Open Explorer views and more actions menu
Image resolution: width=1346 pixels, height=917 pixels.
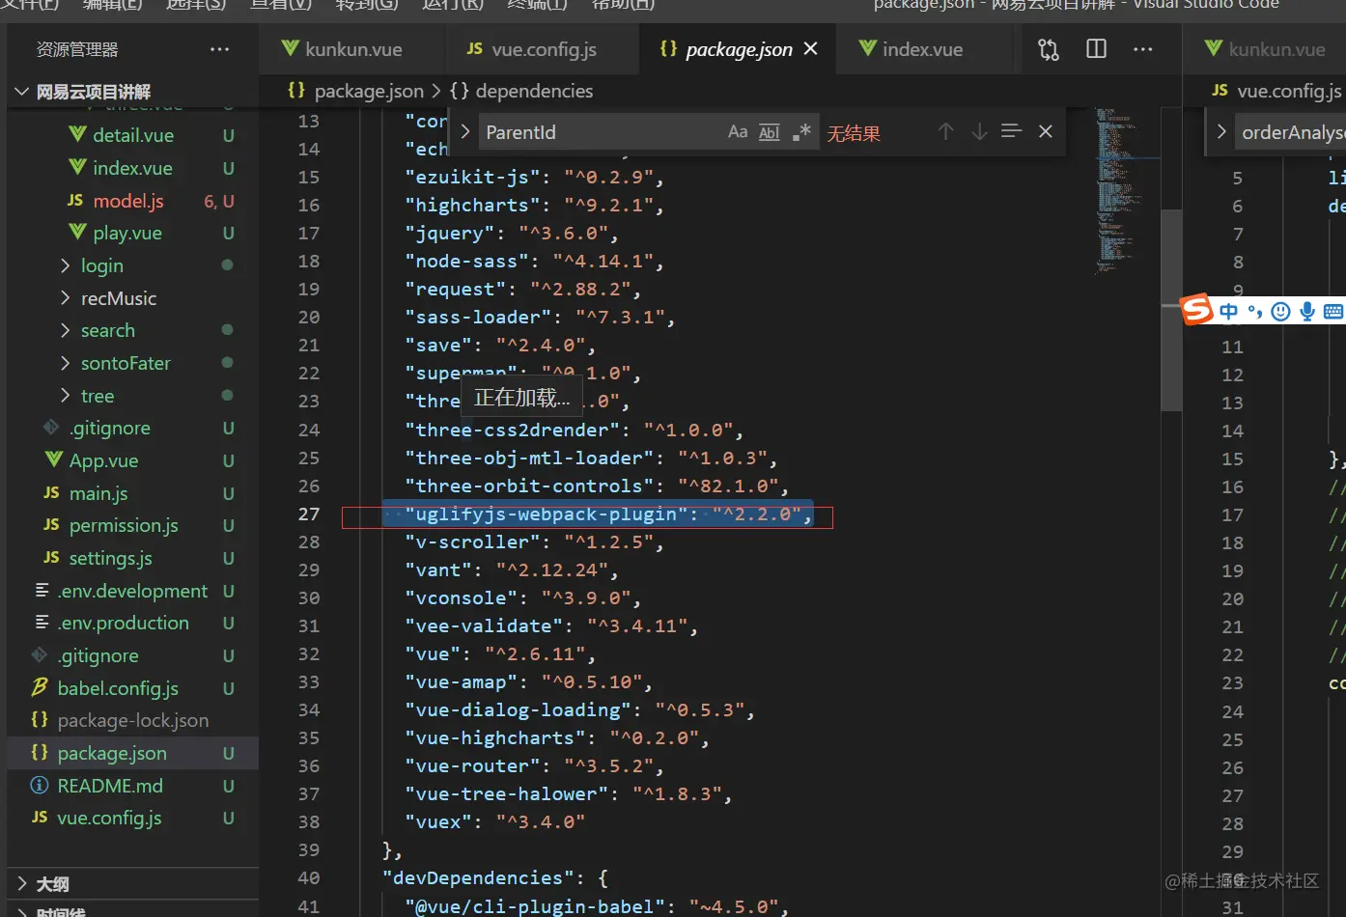point(220,49)
